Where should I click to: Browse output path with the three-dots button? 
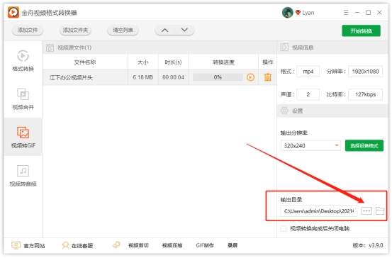366,211
